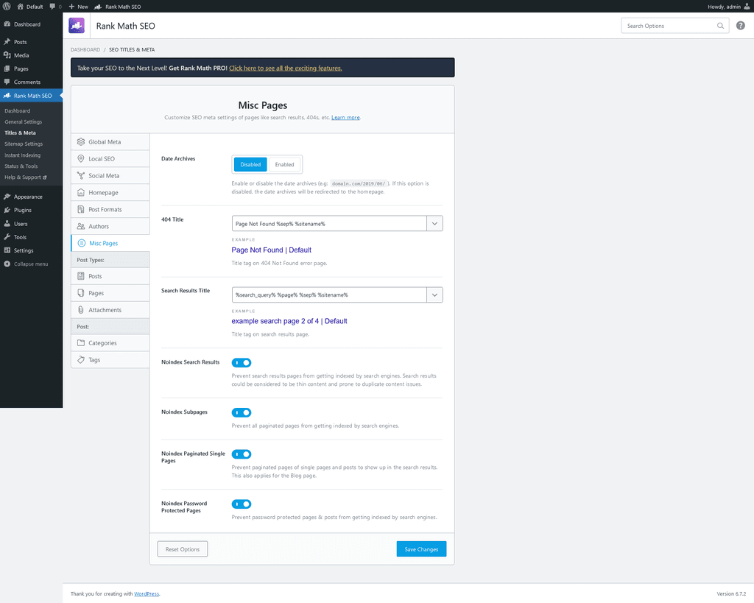Viewport: 754px width, 603px height.
Task: Open Comments in admin sidebar
Action: [31, 82]
